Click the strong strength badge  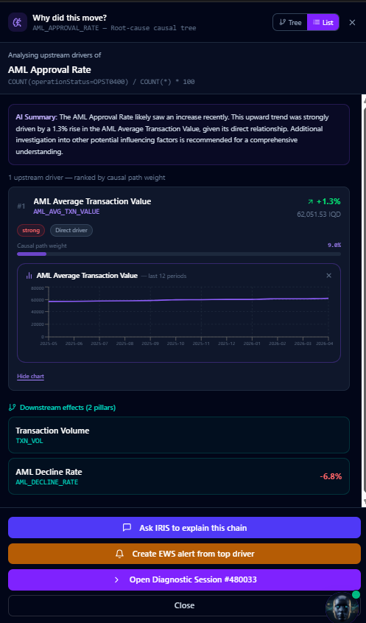click(31, 231)
